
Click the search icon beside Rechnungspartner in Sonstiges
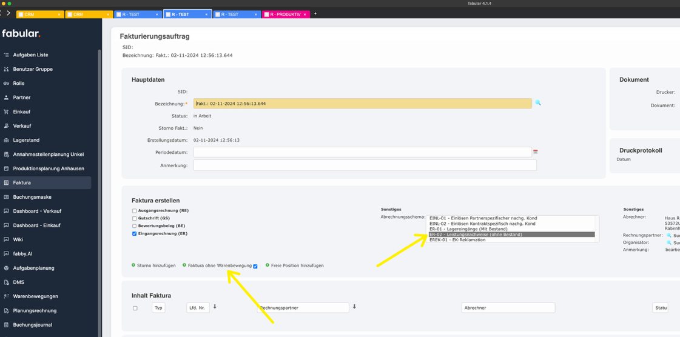click(669, 235)
